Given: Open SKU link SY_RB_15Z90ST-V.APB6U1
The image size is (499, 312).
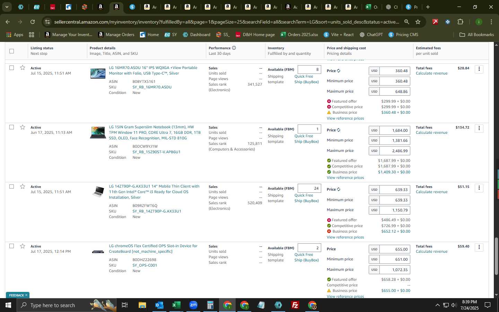Looking at the screenshot, I should (156, 152).
